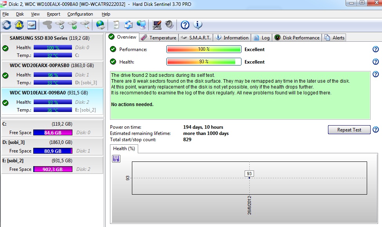Image resolution: width=382 pixels, height=227 pixels.
Task: Click the monitor with screwdriver configuration icon
Action: pyautogui.click(x=157, y=25)
